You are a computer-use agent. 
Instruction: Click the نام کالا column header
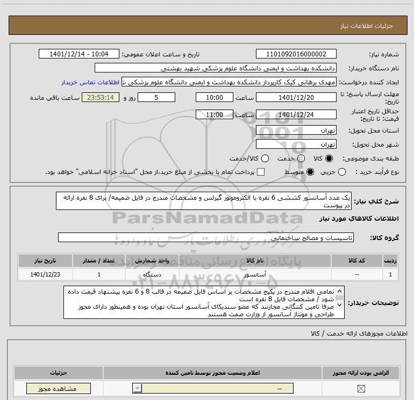pos(255,260)
